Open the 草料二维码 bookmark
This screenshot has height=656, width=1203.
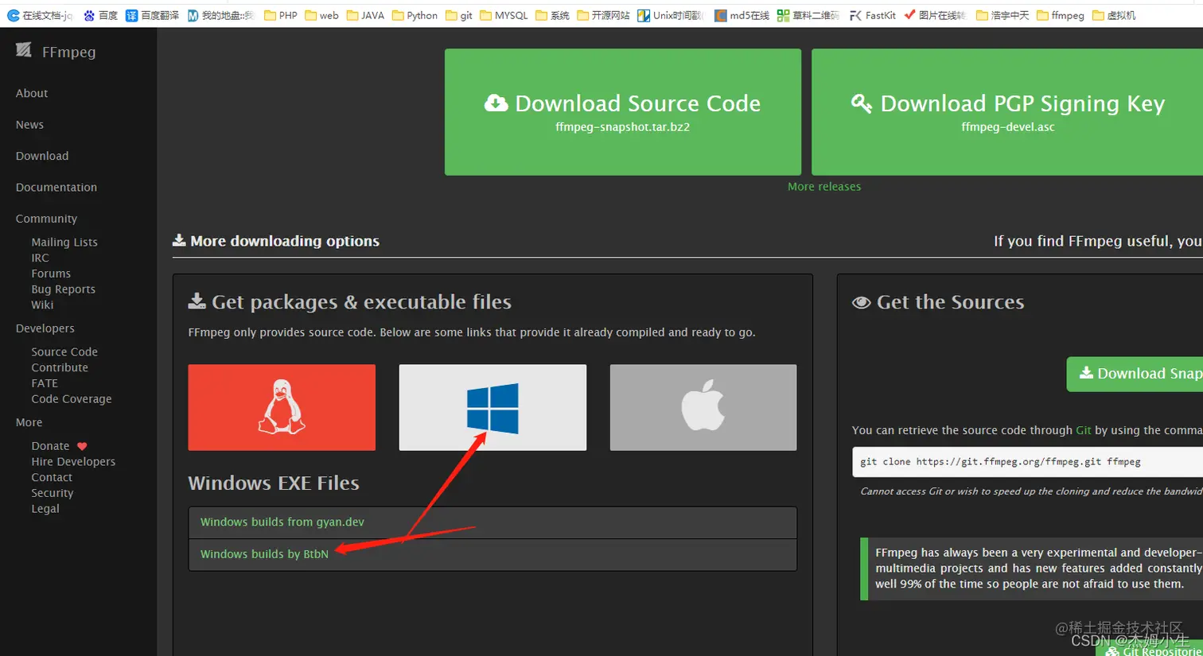[808, 15]
